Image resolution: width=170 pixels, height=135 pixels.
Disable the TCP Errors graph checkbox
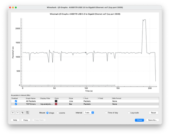click(x=16, y=104)
